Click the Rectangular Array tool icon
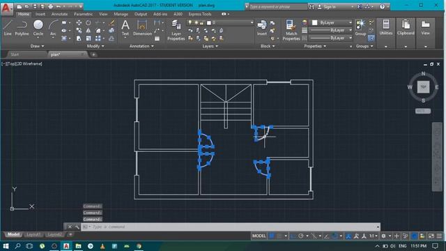The image size is (446, 251). coord(98,38)
